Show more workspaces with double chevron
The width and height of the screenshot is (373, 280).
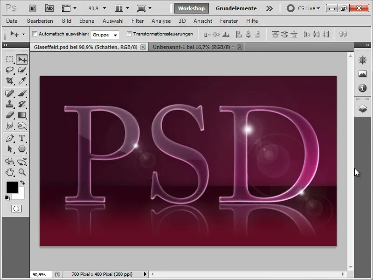(x=269, y=8)
